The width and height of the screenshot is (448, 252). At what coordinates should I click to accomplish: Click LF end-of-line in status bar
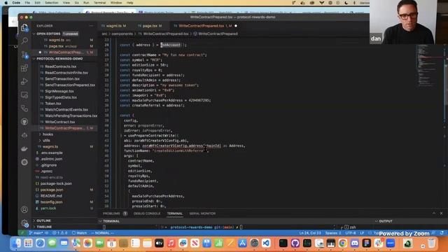coord(362,233)
